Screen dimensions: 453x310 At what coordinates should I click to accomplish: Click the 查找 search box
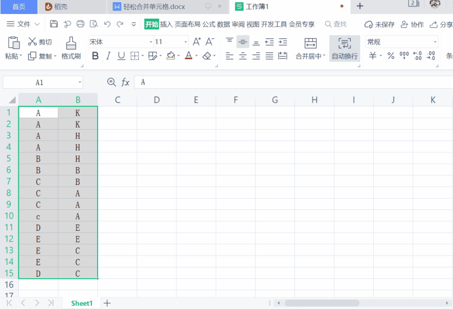[336, 24]
